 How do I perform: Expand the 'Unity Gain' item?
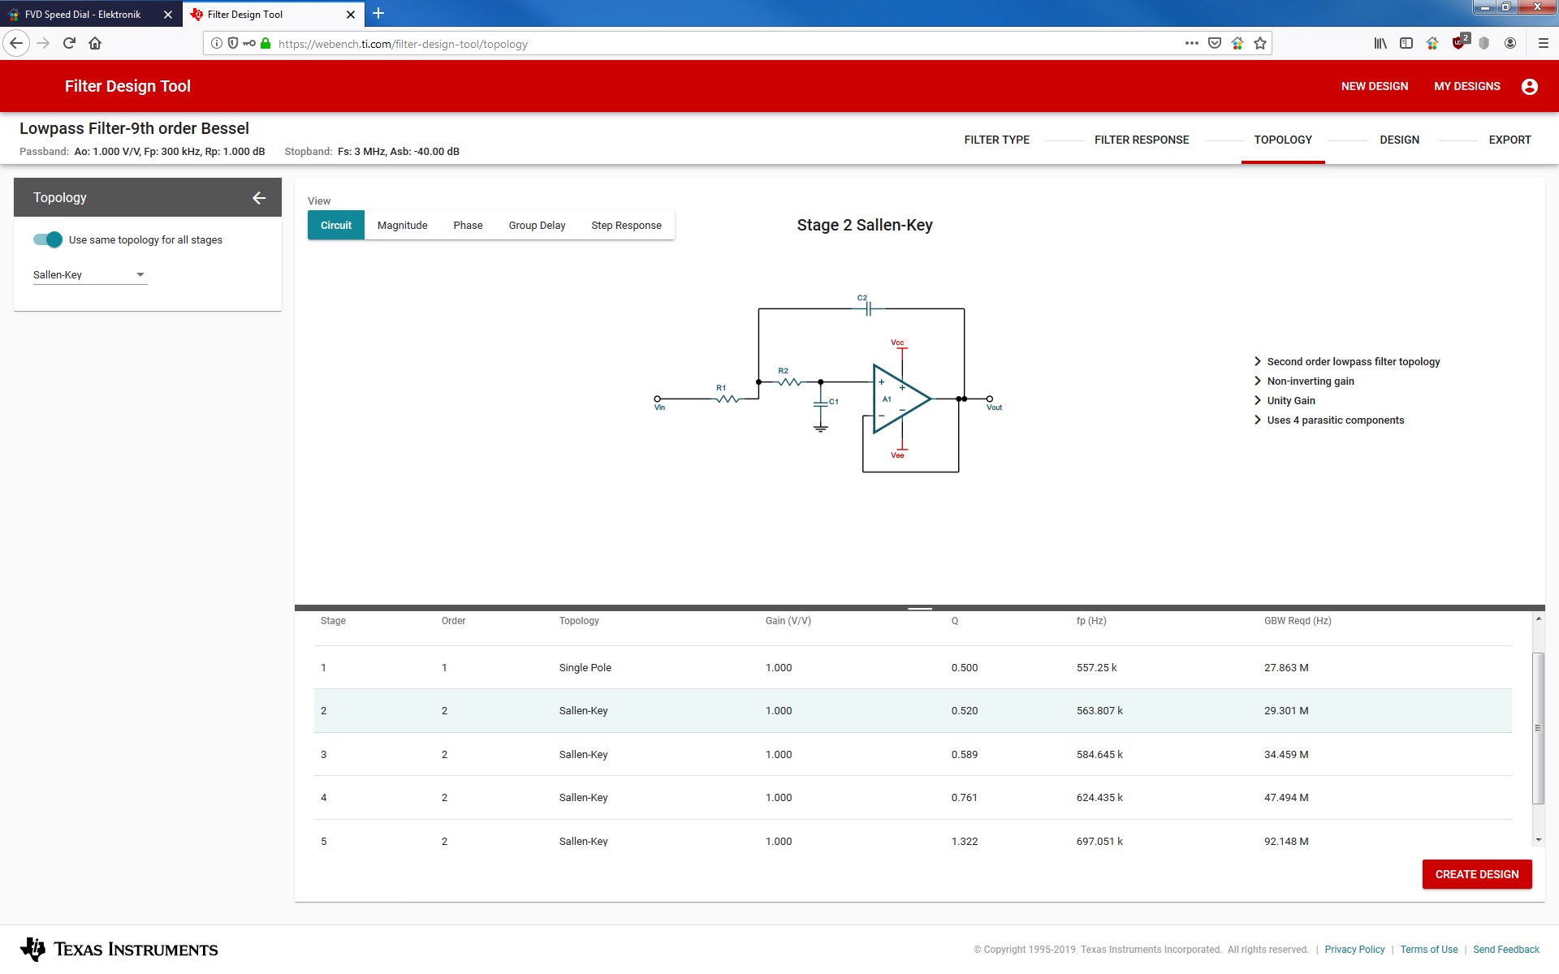(x=1284, y=401)
